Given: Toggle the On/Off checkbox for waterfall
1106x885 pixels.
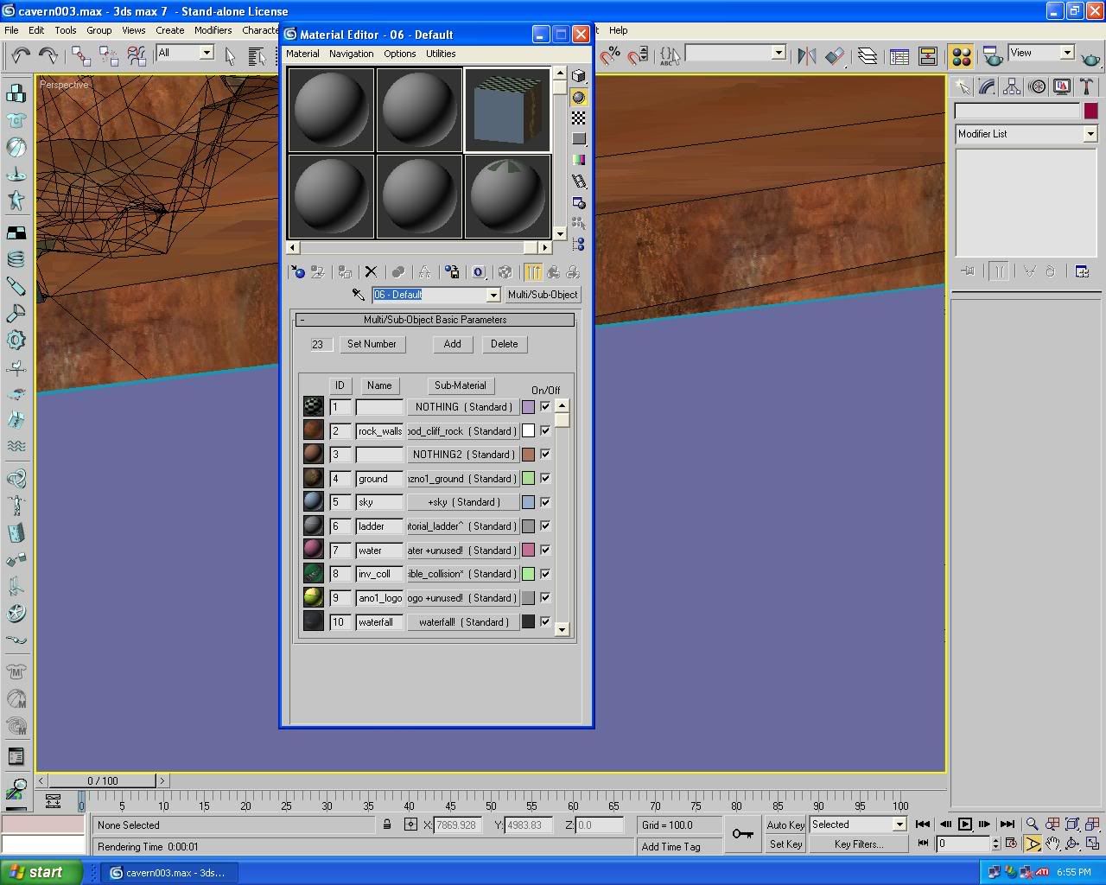Looking at the screenshot, I should tap(545, 621).
